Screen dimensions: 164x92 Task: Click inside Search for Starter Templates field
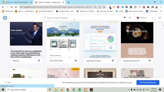tap(82, 18)
